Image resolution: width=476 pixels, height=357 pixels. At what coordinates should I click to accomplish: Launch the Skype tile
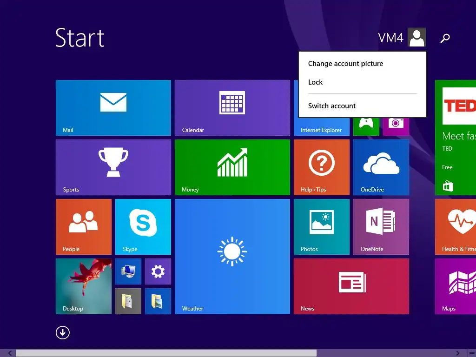coord(143,227)
